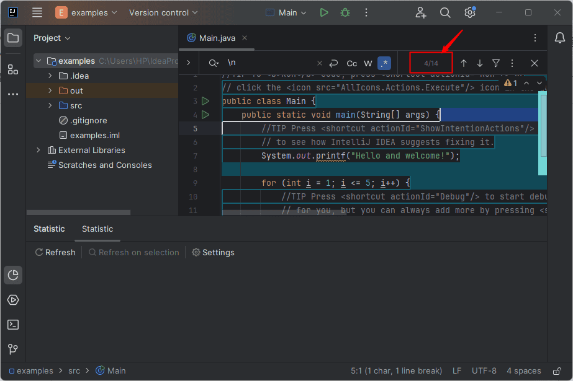This screenshot has width=573, height=381.
Task: Go to previous search occurrence
Action: coord(464,63)
